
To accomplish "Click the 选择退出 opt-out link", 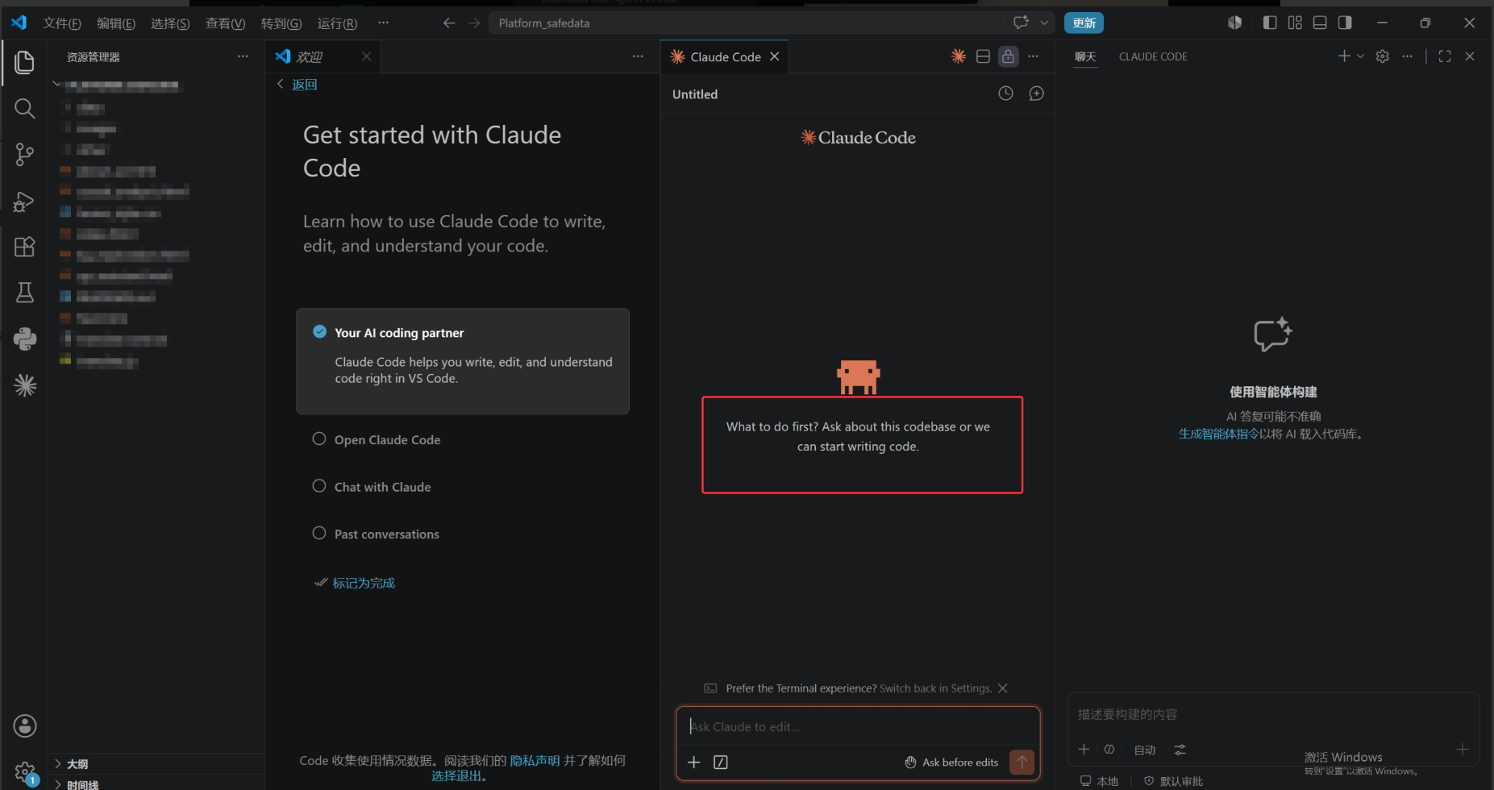I will click(456, 775).
